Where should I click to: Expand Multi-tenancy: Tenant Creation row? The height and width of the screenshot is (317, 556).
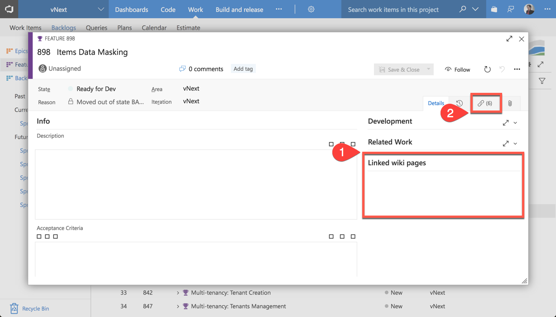tap(178, 293)
